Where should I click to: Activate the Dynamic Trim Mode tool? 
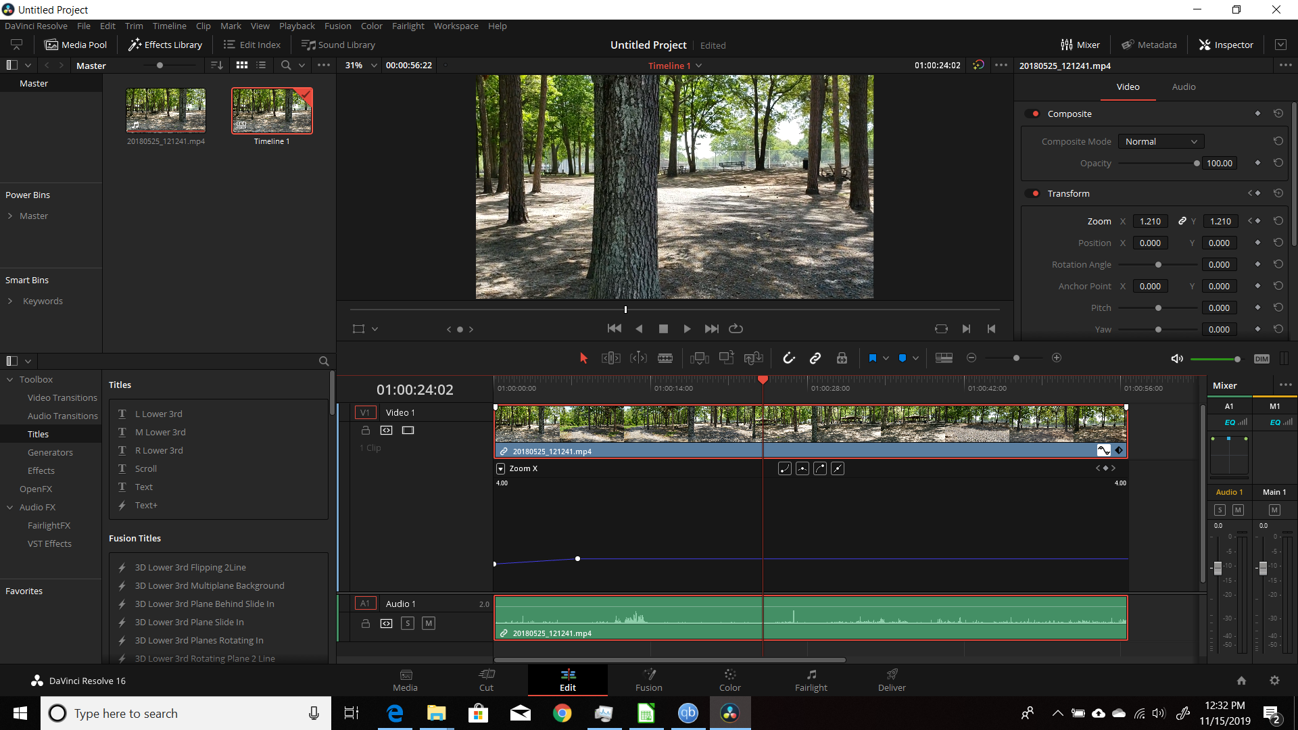point(638,358)
